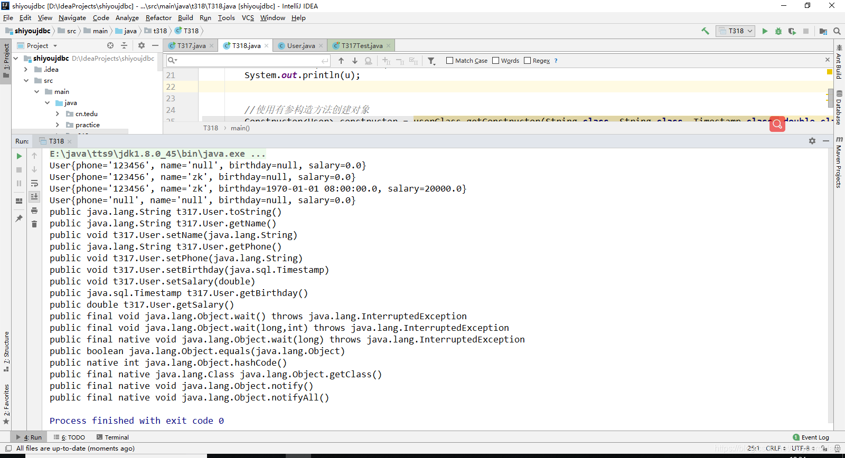Toggle soft-wrap in the Run console

pyautogui.click(x=34, y=183)
